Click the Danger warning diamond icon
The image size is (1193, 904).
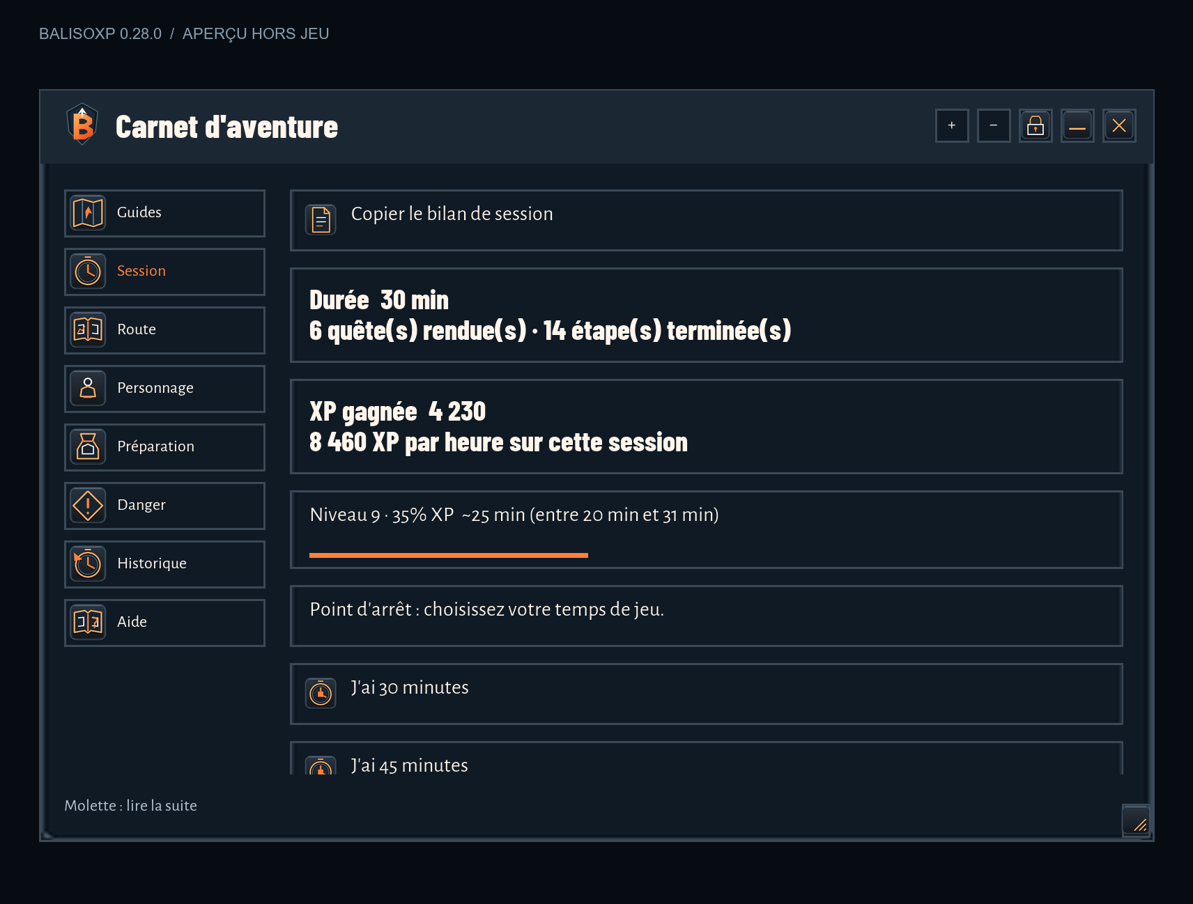[88, 505]
